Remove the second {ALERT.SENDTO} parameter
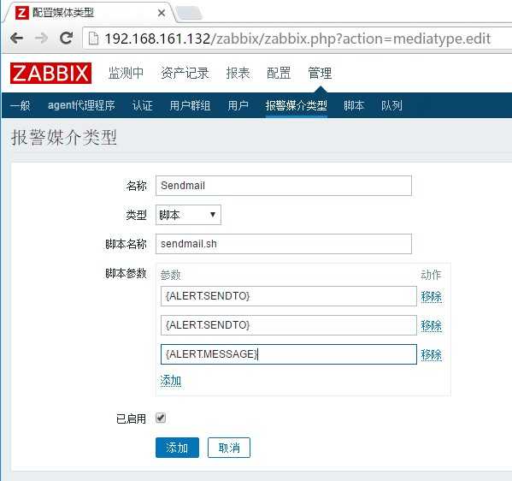 pyautogui.click(x=431, y=326)
